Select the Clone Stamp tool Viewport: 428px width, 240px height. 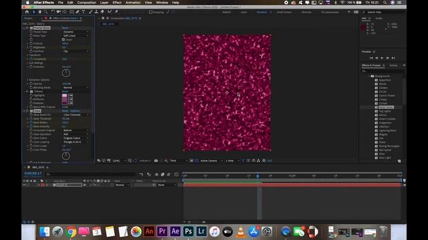[x=96, y=12]
